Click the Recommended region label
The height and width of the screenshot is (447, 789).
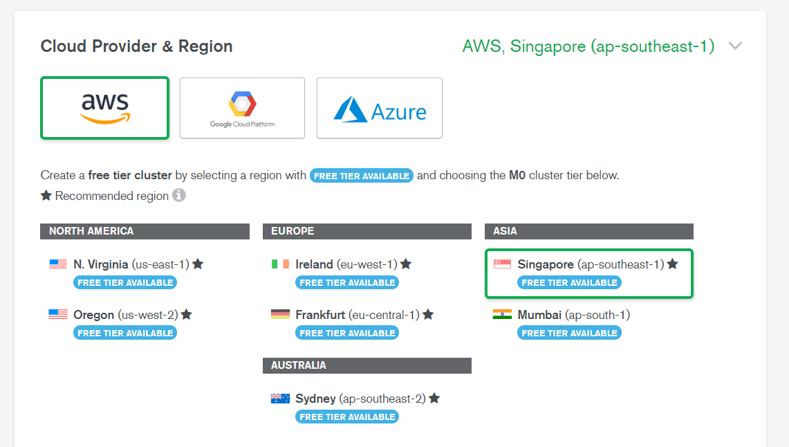click(x=112, y=196)
